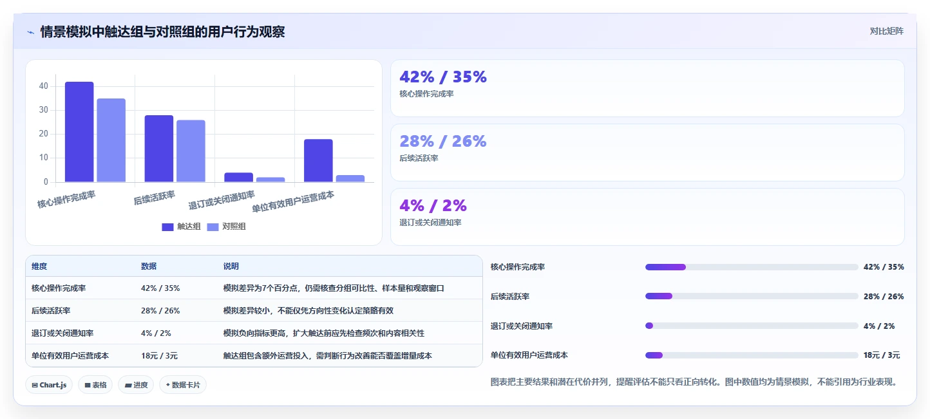Screen dimensions: 930x419
Task: Click the 4% / 2% value beside the progress bar
Action: pos(879,326)
